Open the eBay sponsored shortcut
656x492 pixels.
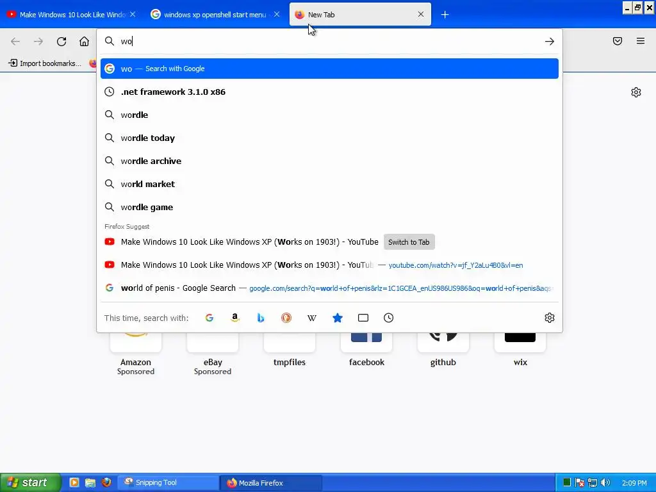point(213,354)
